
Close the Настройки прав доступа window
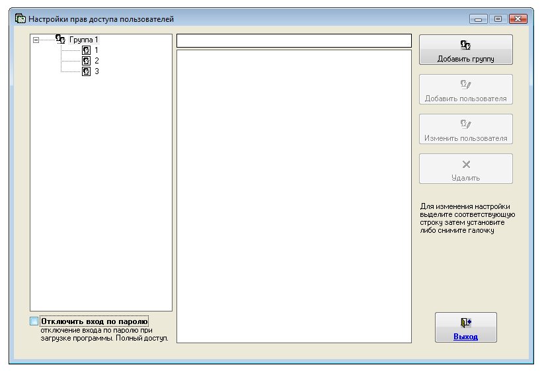tap(518, 19)
